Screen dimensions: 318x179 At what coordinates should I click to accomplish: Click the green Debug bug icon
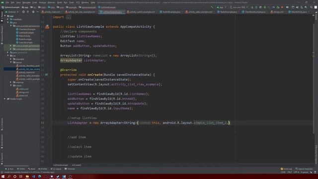coord(265,7)
